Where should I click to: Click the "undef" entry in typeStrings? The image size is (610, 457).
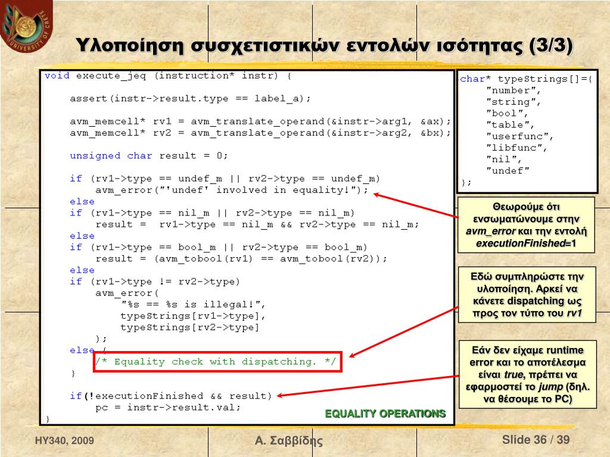tap(508, 171)
